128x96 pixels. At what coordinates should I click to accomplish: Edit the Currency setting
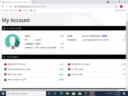coord(62,48)
